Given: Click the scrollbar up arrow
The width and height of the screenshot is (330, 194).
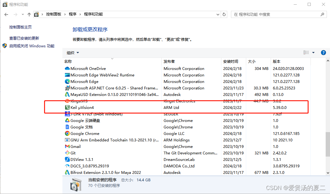Looking at the screenshot, I should 328,61.
